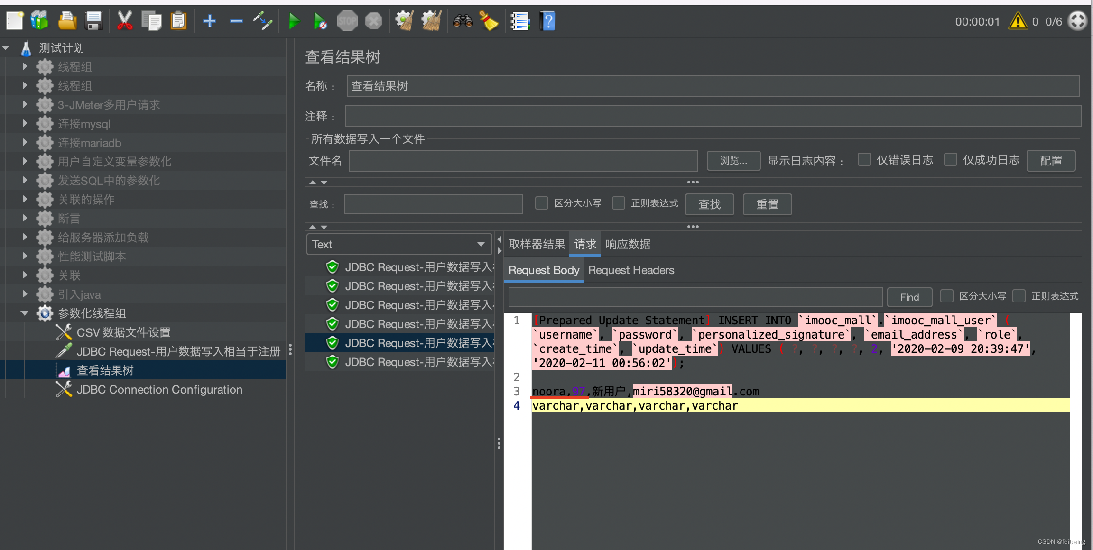
Task: Click the Expand all plus icon
Action: (209, 21)
